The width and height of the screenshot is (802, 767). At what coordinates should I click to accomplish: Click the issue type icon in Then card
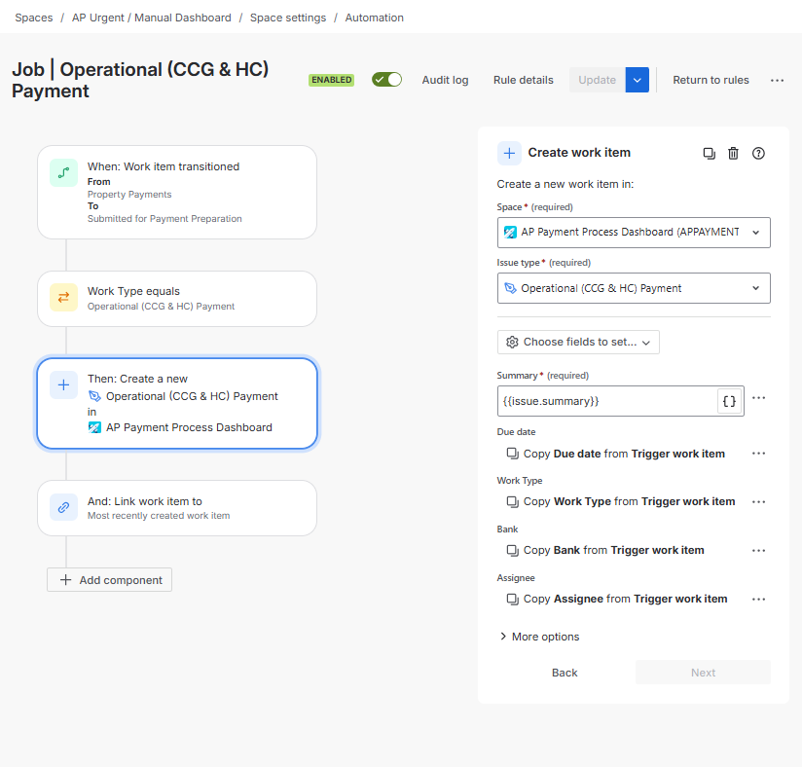[x=94, y=396]
